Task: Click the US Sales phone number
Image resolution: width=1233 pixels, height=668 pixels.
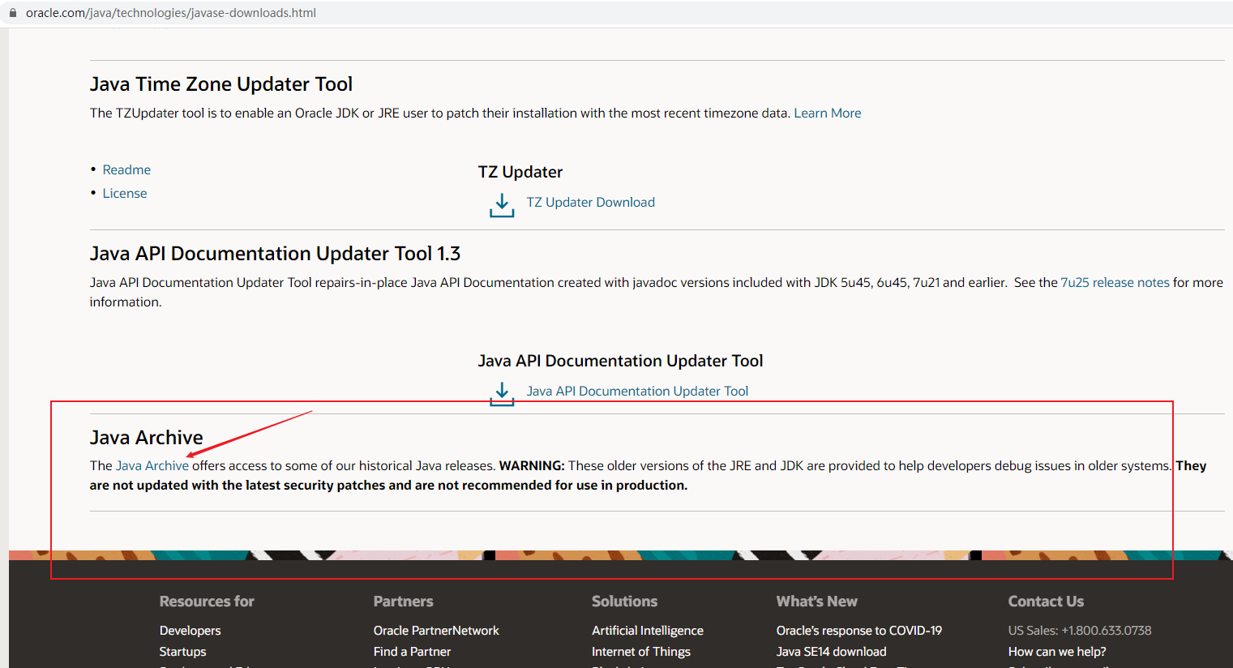Action: pos(1107,631)
